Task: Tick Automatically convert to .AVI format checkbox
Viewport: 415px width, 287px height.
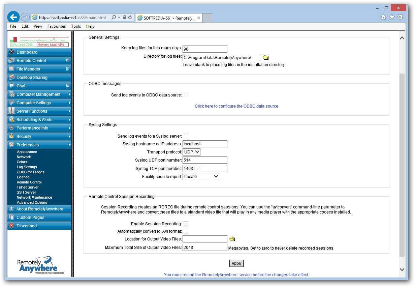Action: (x=186, y=231)
